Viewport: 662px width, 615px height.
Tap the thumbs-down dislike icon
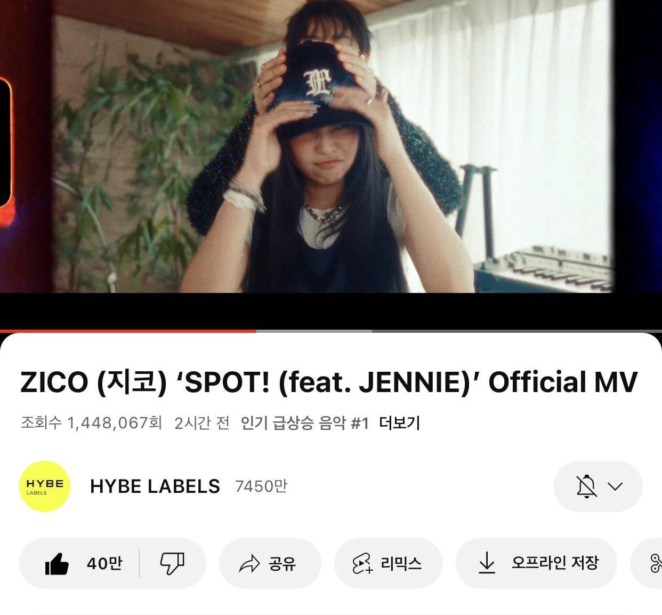click(x=172, y=563)
